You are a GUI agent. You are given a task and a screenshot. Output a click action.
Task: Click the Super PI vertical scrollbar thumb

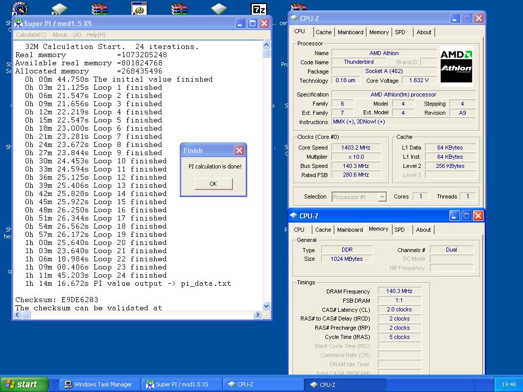point(266,53)
